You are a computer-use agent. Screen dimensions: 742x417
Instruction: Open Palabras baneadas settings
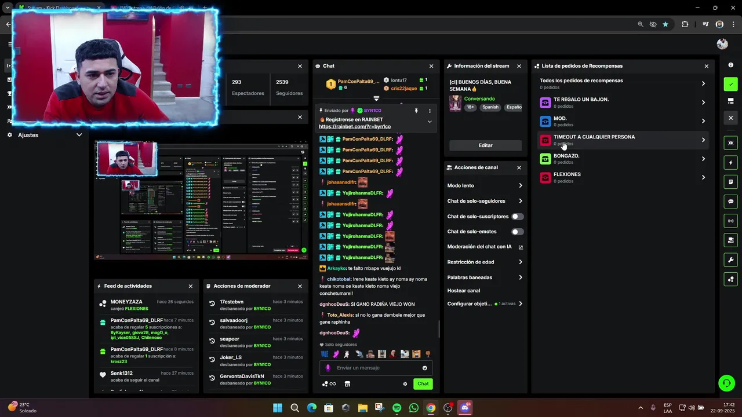[485, 277]
